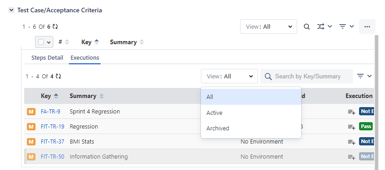Image resolution: width=385 pixels, height=170 pixels.
Task: Refresh the 1 - 4 Of 4 executions list
Action: (58, 77)
